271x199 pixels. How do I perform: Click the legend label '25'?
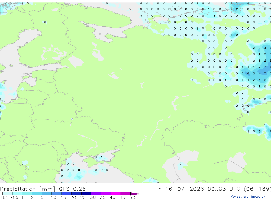click(83, 197)
